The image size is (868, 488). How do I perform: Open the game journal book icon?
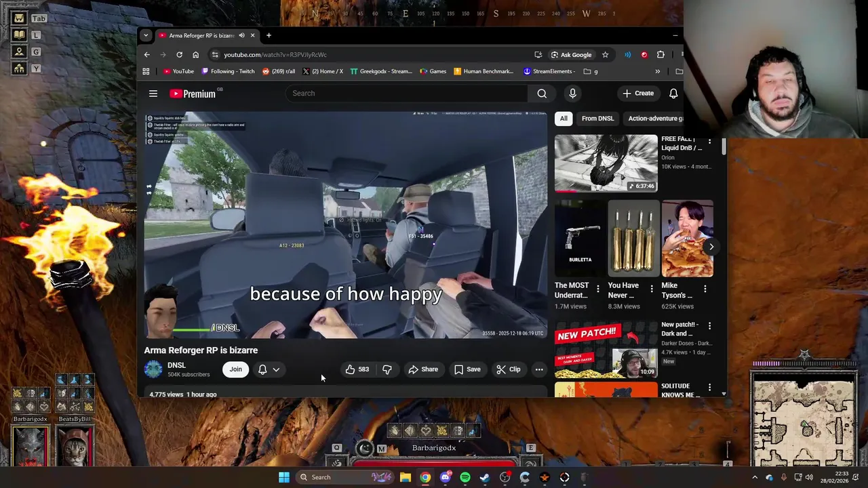click(x=19, y=35)
